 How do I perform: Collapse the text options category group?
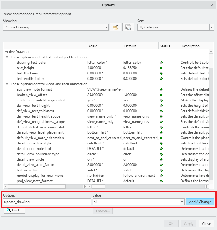coord(7,57)
